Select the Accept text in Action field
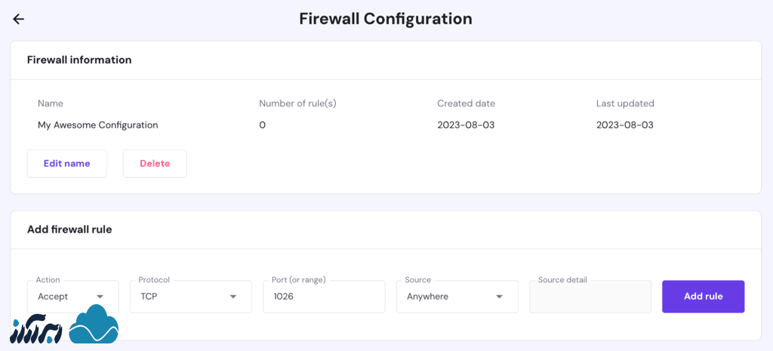This screenshot has width=773, height=351. pos(53,297)
